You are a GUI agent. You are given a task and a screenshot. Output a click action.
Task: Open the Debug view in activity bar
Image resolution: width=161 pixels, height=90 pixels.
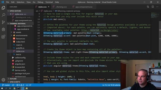(3, 29)
